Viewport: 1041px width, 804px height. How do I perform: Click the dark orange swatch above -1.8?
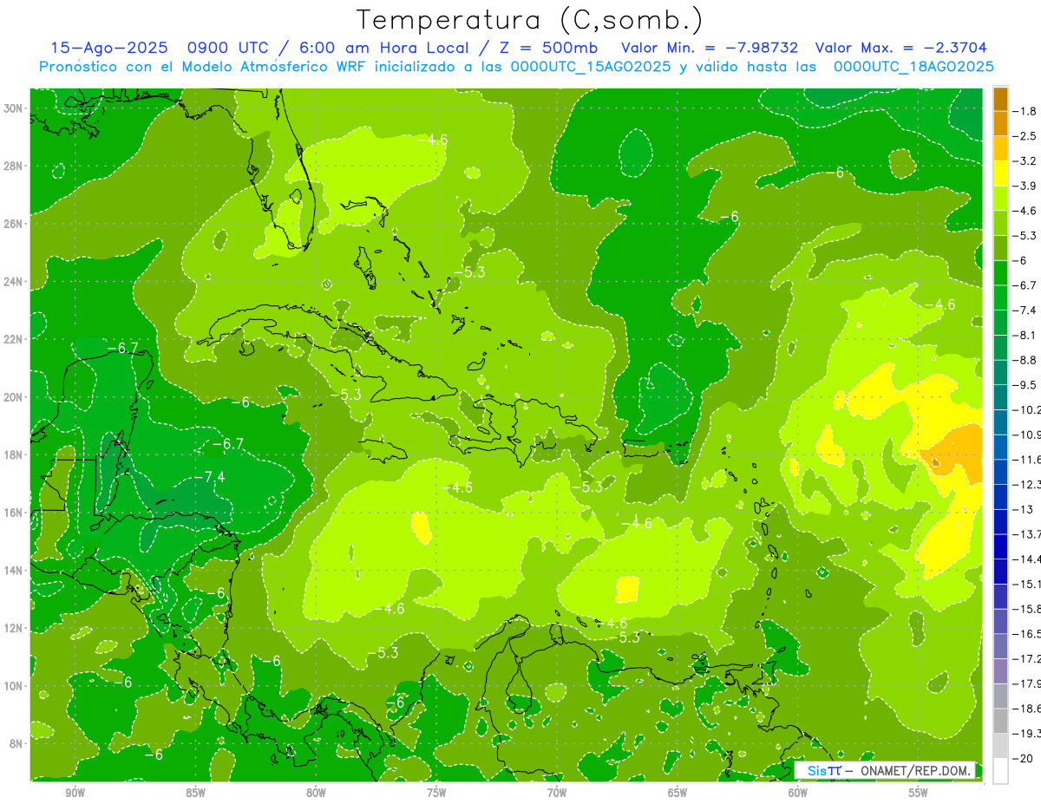[1000, 99]
